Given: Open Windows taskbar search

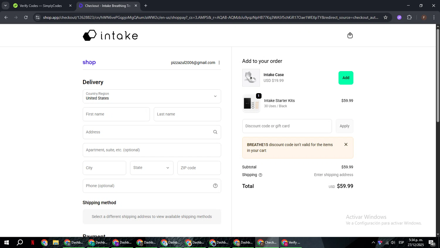Looking at the screenshot, I should pyautogui.click(x=20, y=242).
